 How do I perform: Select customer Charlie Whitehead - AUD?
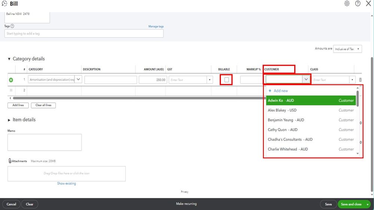click(x=311, y=149)
